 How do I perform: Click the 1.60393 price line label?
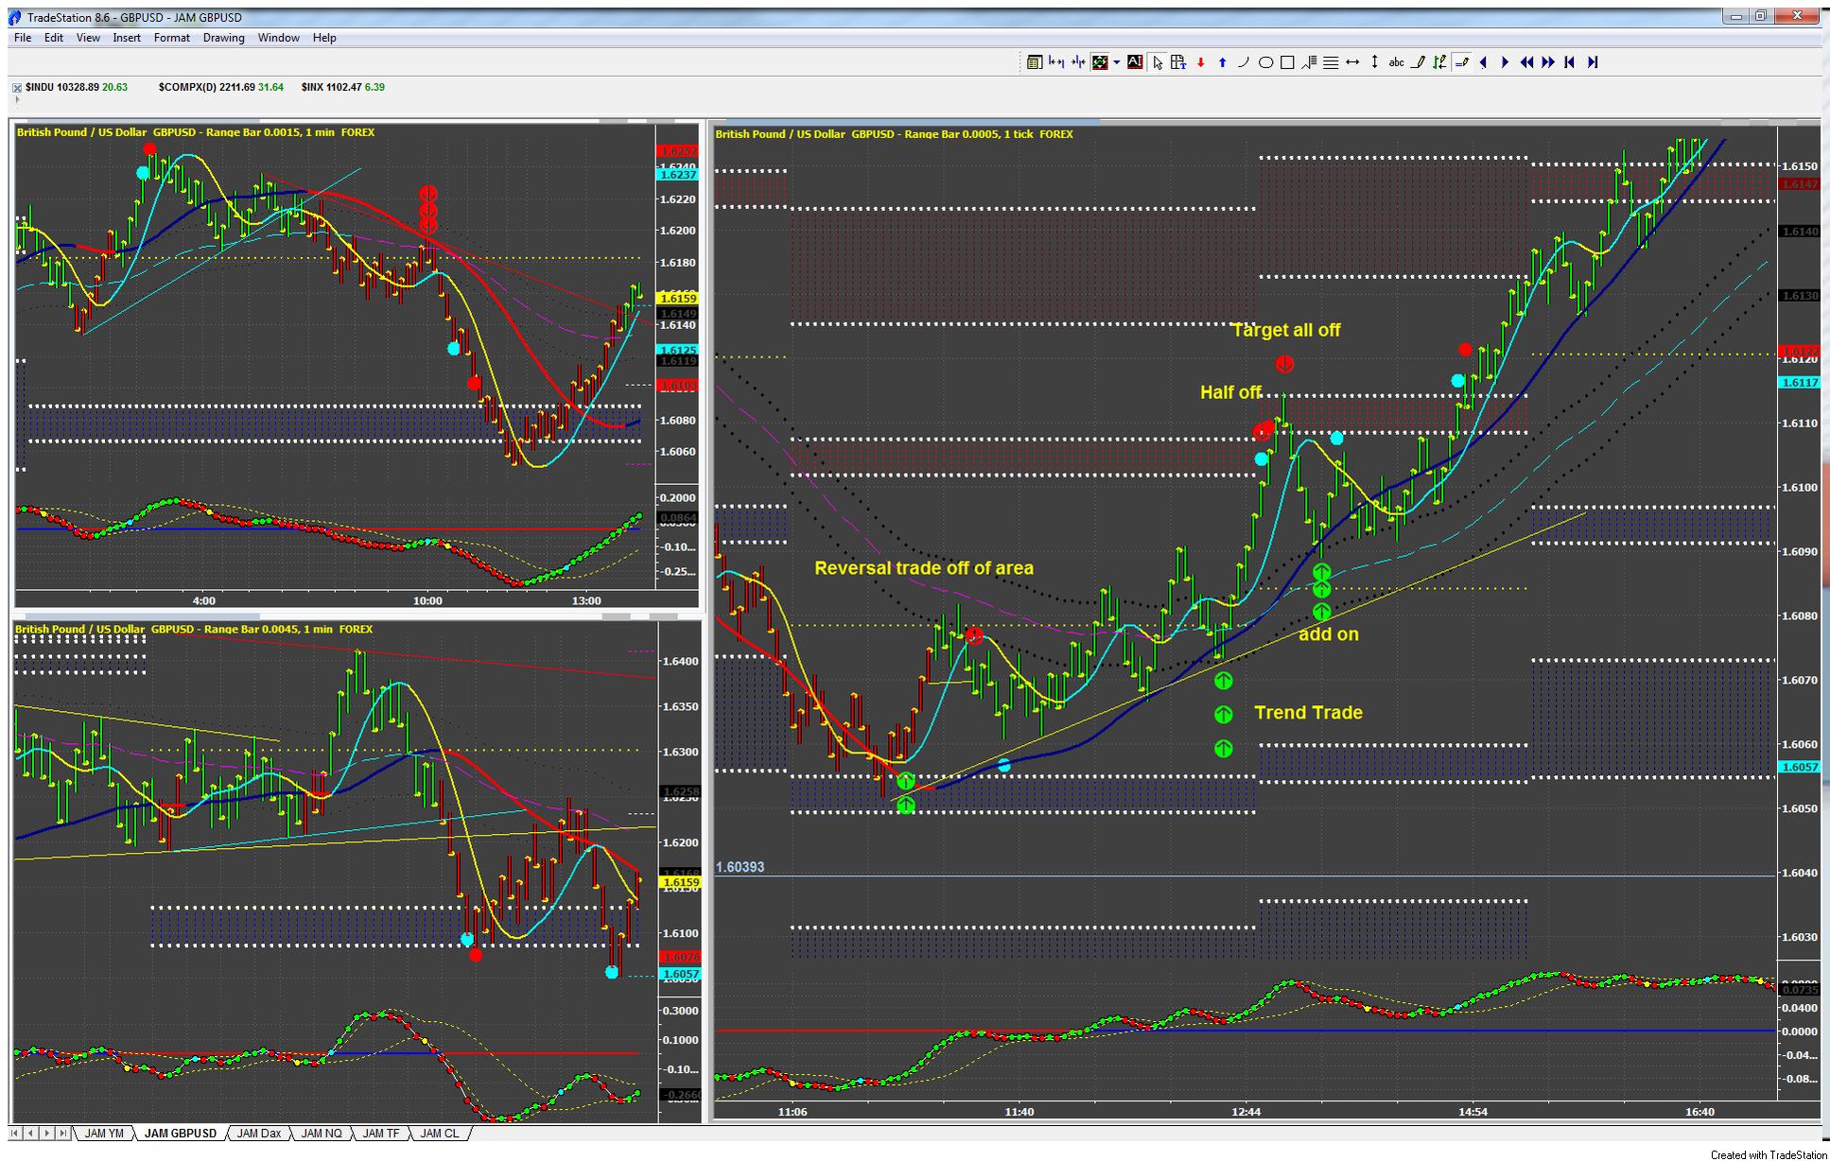point(741,867)
